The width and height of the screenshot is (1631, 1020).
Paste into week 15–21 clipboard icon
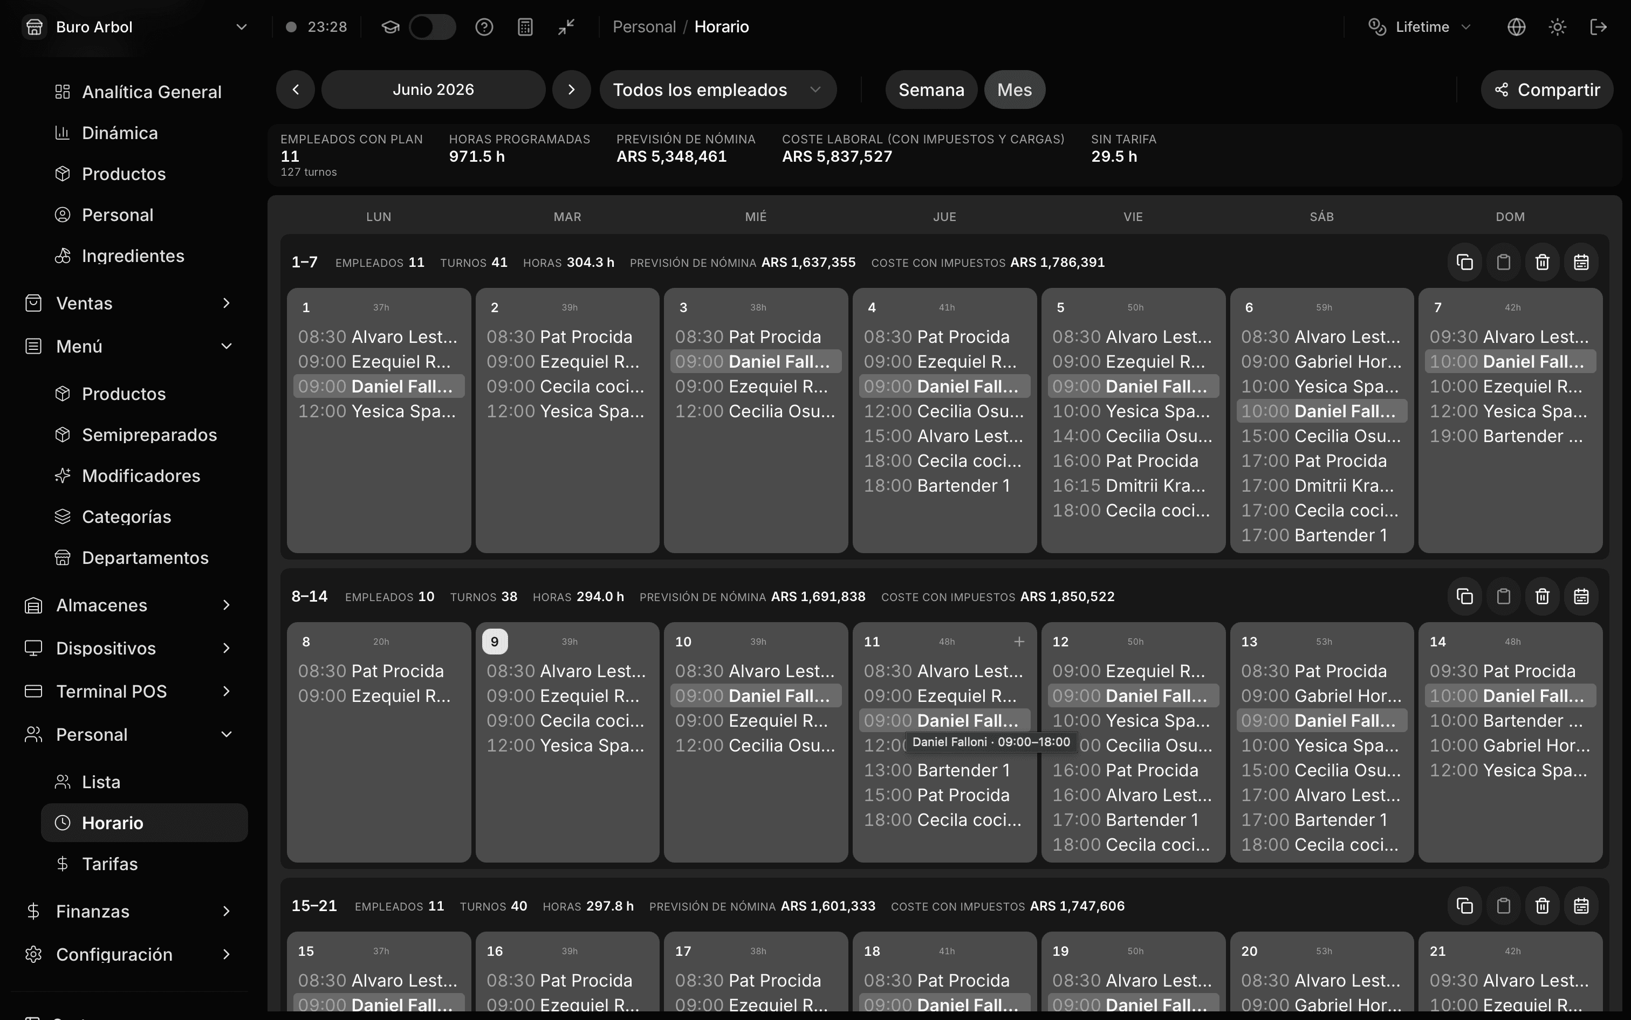coord(1504,906)
